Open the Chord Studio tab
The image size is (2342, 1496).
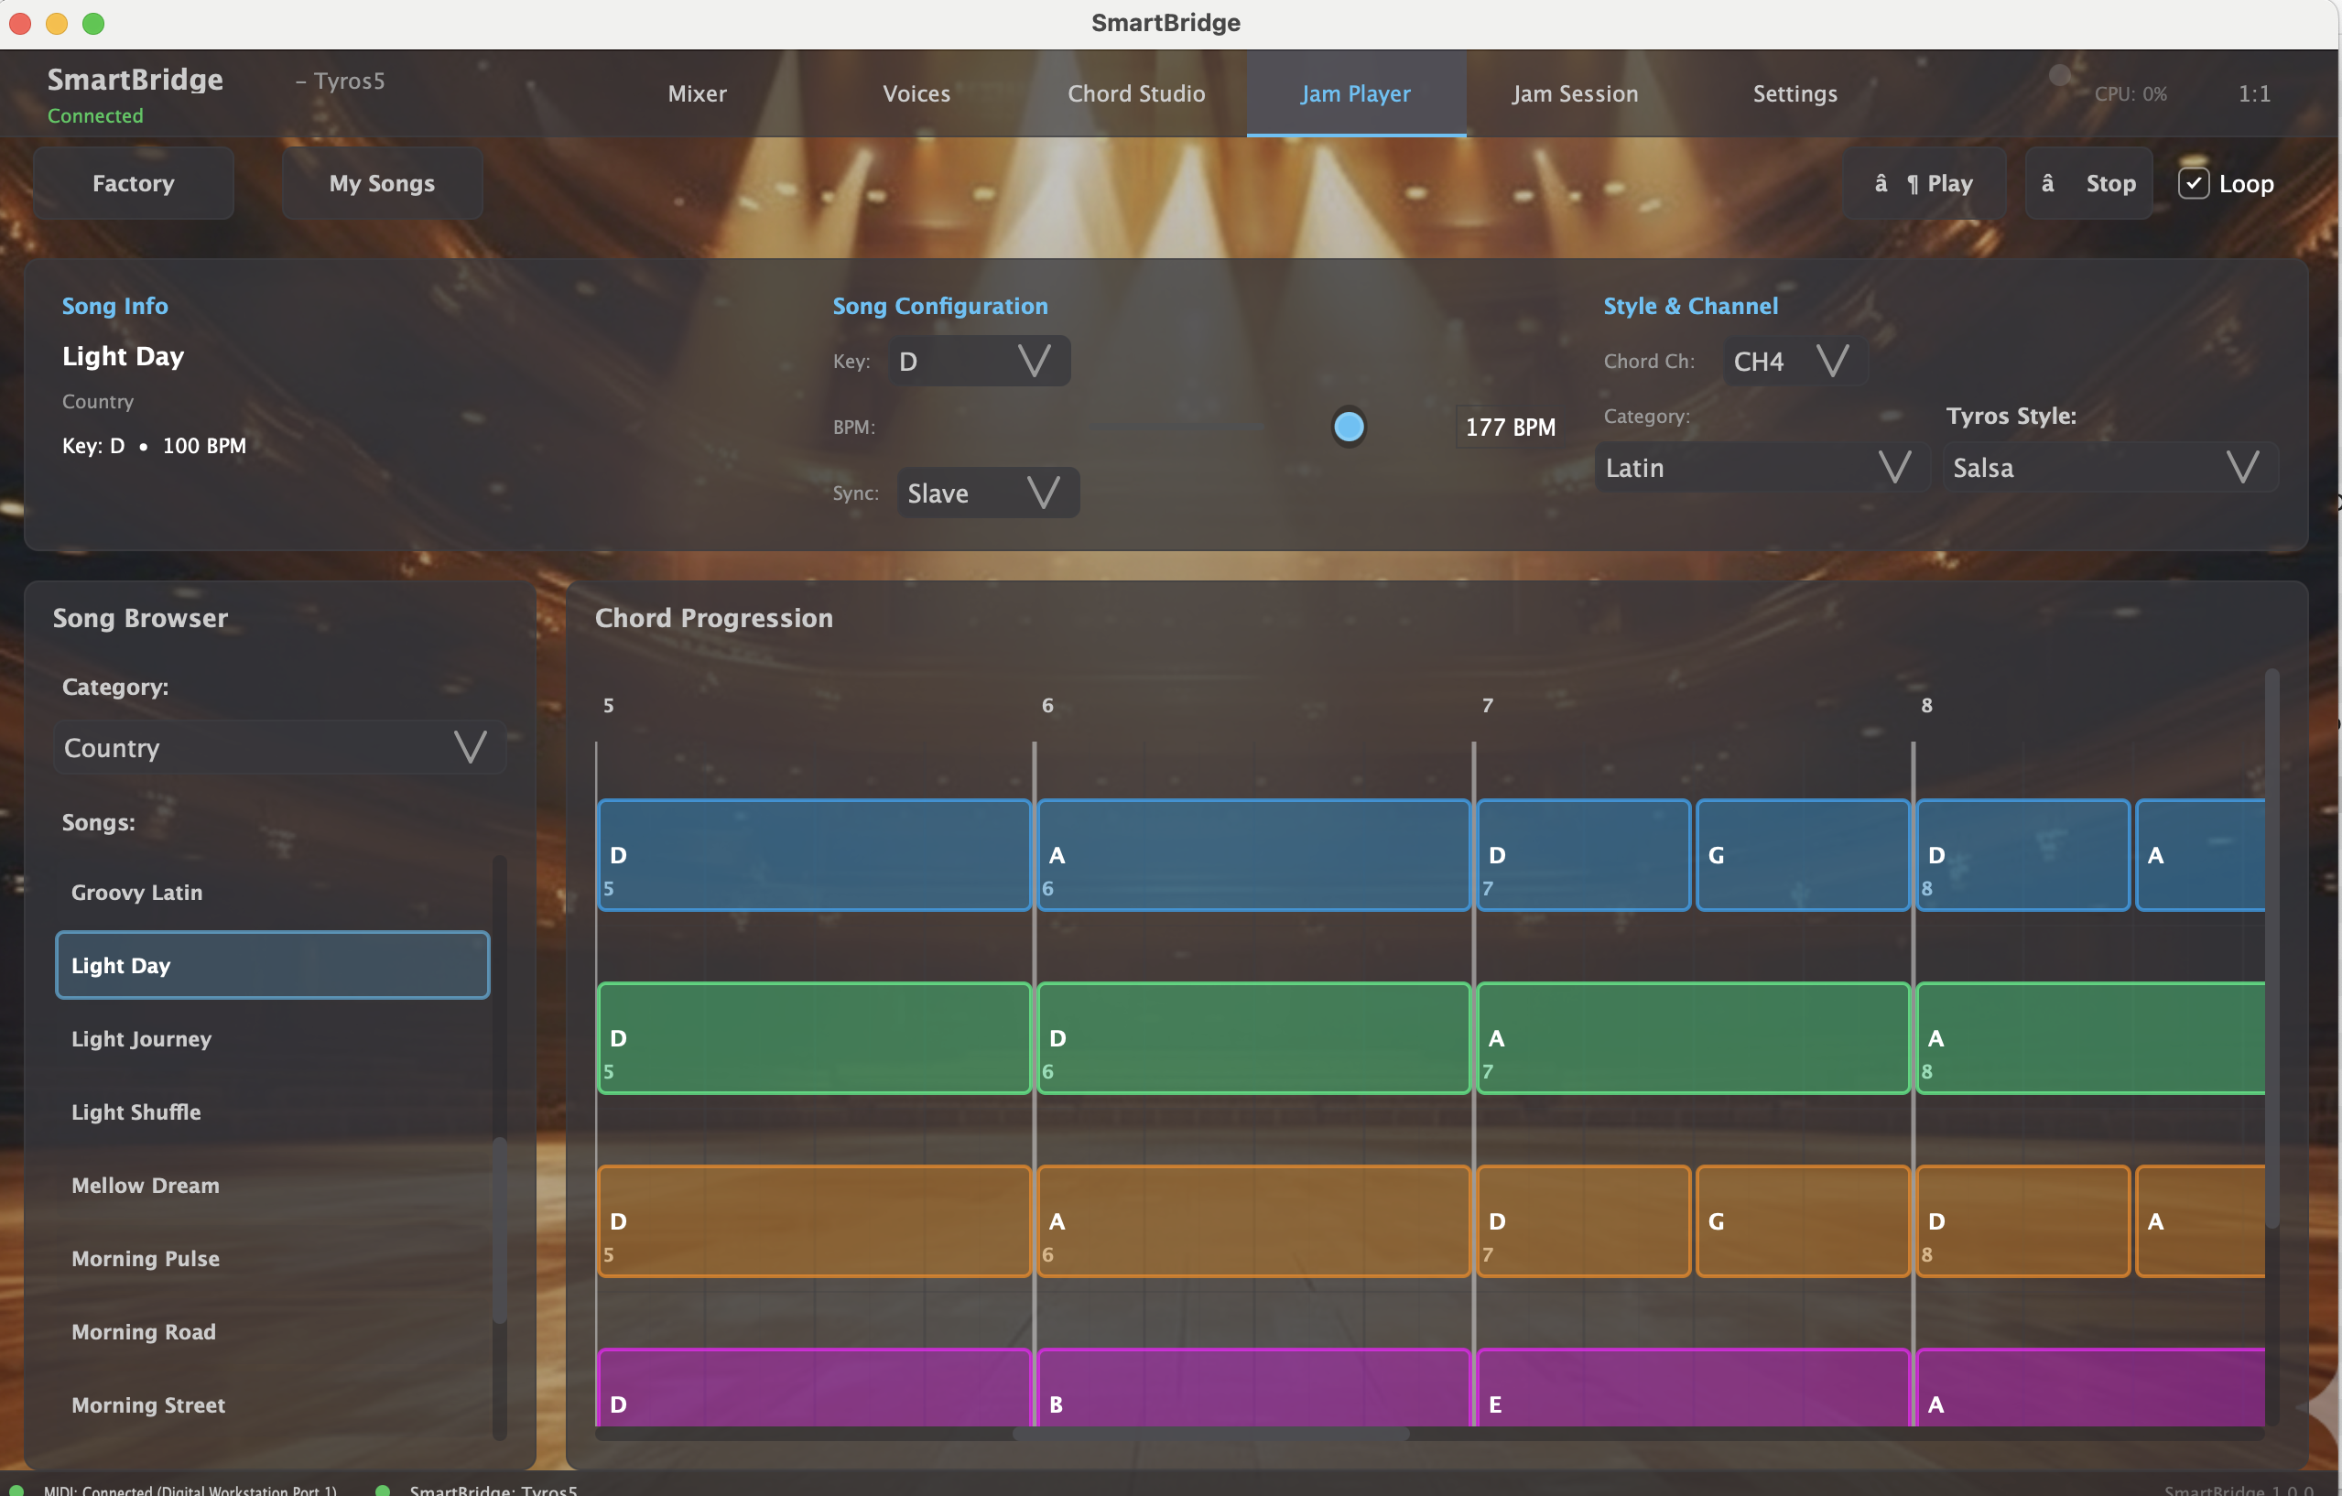click(1136, 93)
